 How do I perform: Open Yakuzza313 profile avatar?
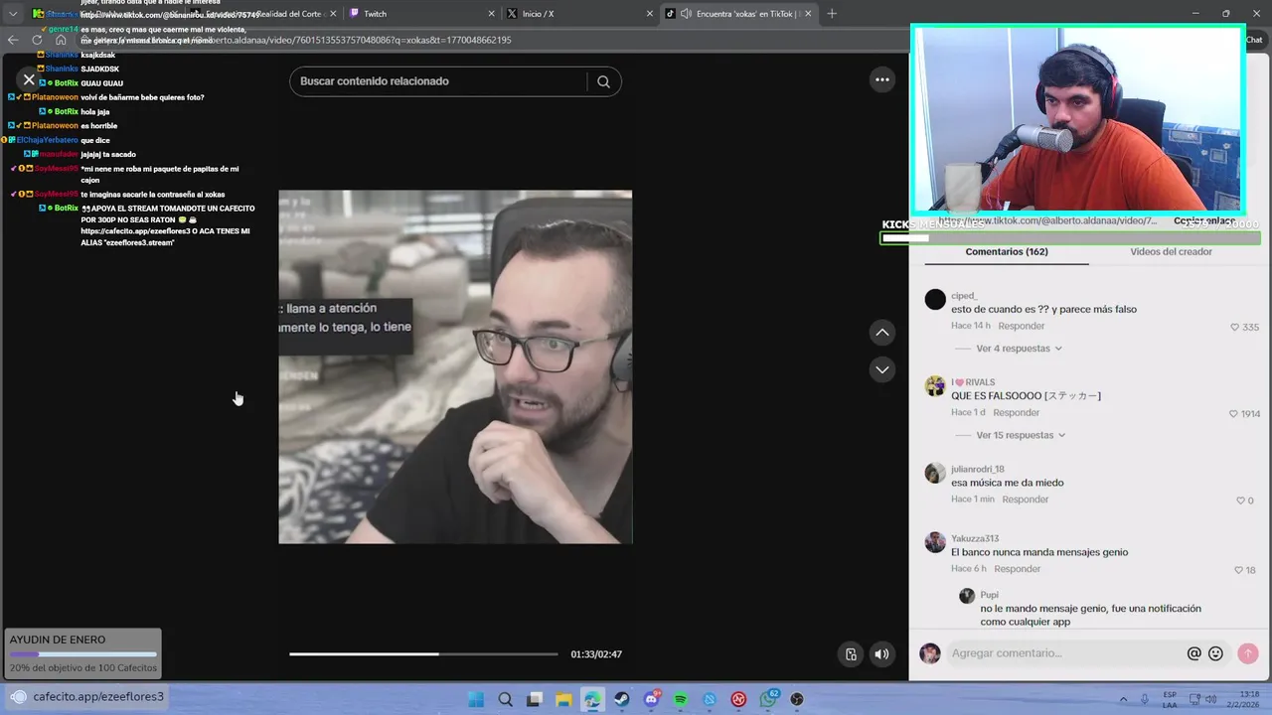pos(935,541)
